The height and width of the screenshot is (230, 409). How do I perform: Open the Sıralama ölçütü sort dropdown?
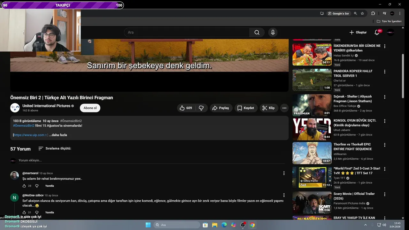point(55,149)
